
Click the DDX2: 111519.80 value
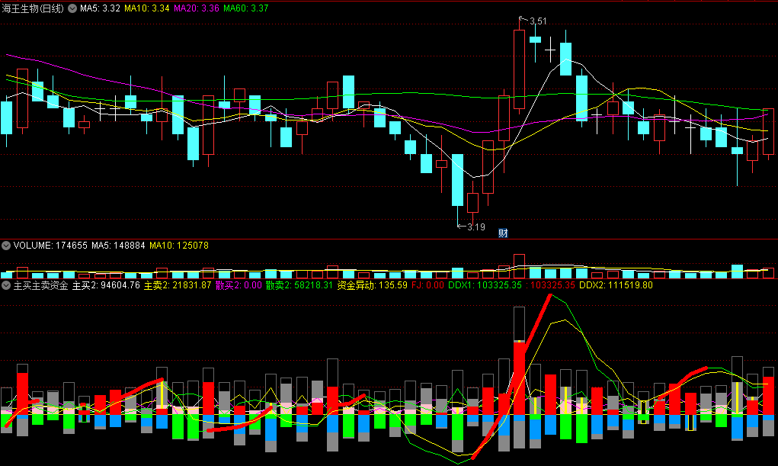pos(616,285)
